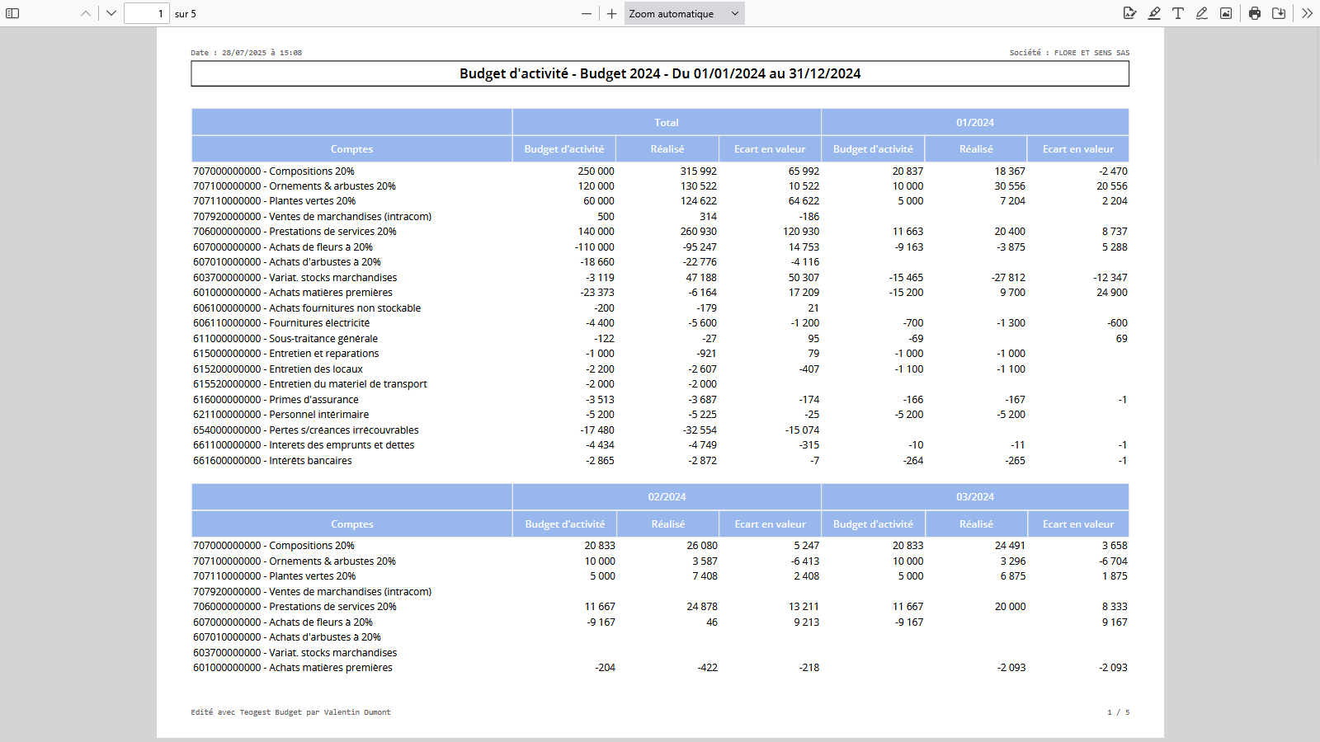Click 707920000000 - Ventes de marchandises (intracom) in first table
The height and width of the screenshot is (742, 1320).
(x=313, y=217)
